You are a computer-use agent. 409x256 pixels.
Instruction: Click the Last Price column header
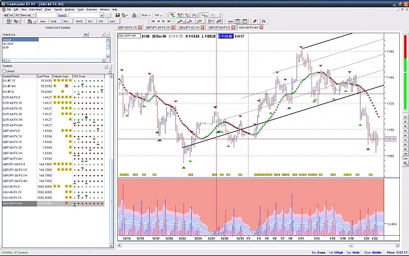click(x=44, y=76)
